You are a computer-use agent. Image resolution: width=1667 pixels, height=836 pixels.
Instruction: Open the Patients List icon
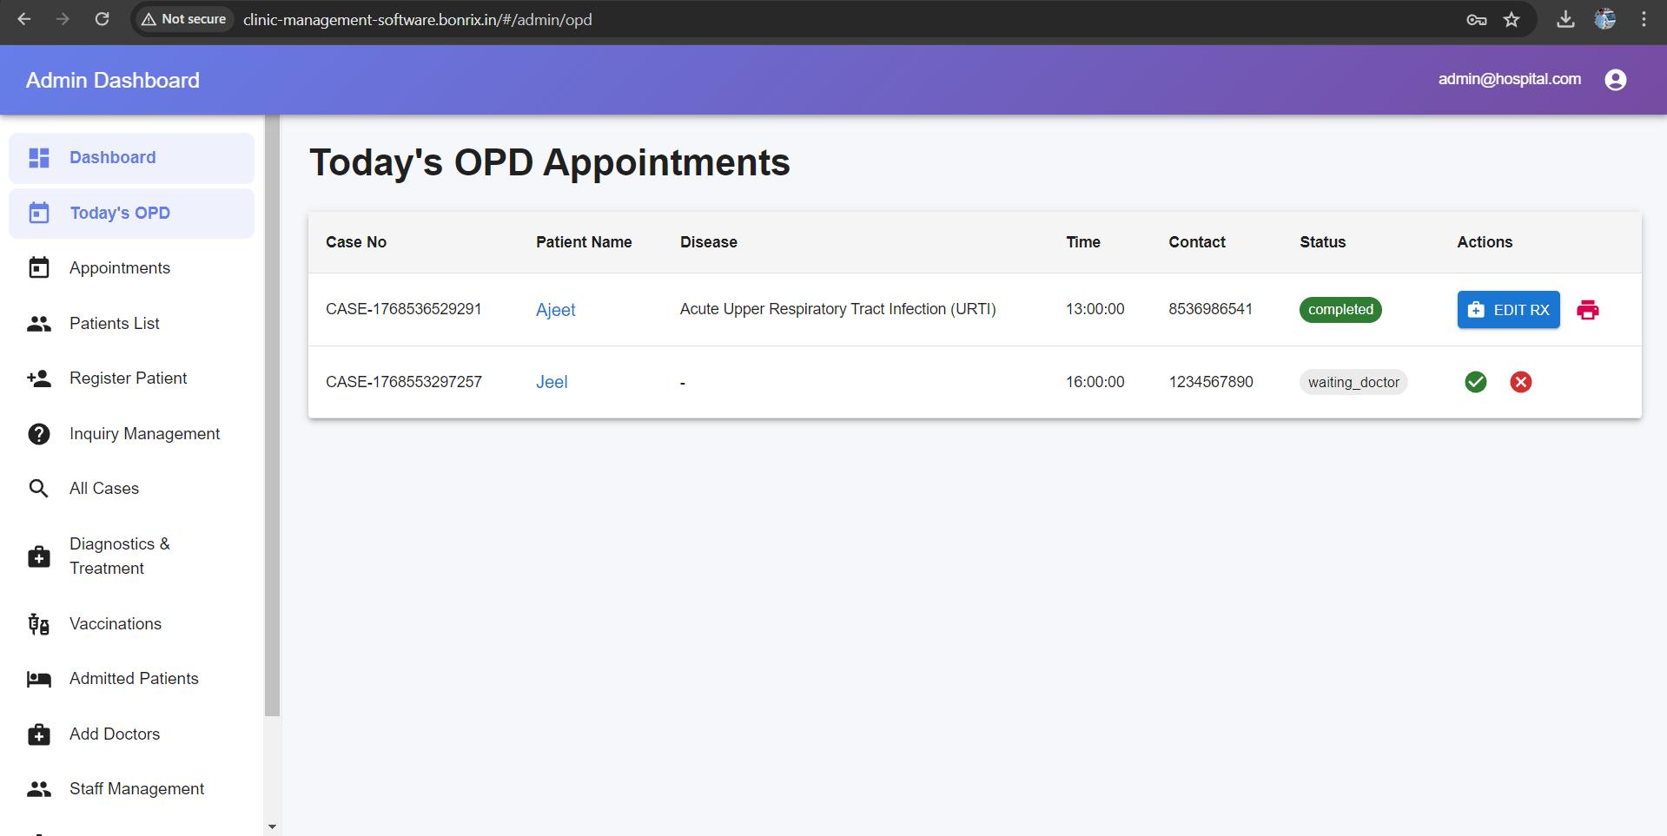pos(38,323)
